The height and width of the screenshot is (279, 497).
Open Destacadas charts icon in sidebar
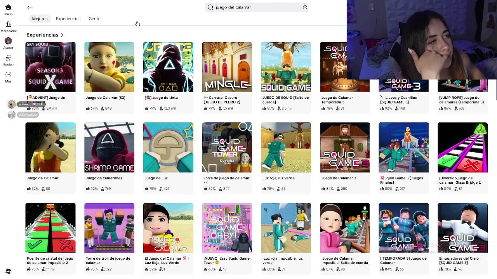pos(8,27)
